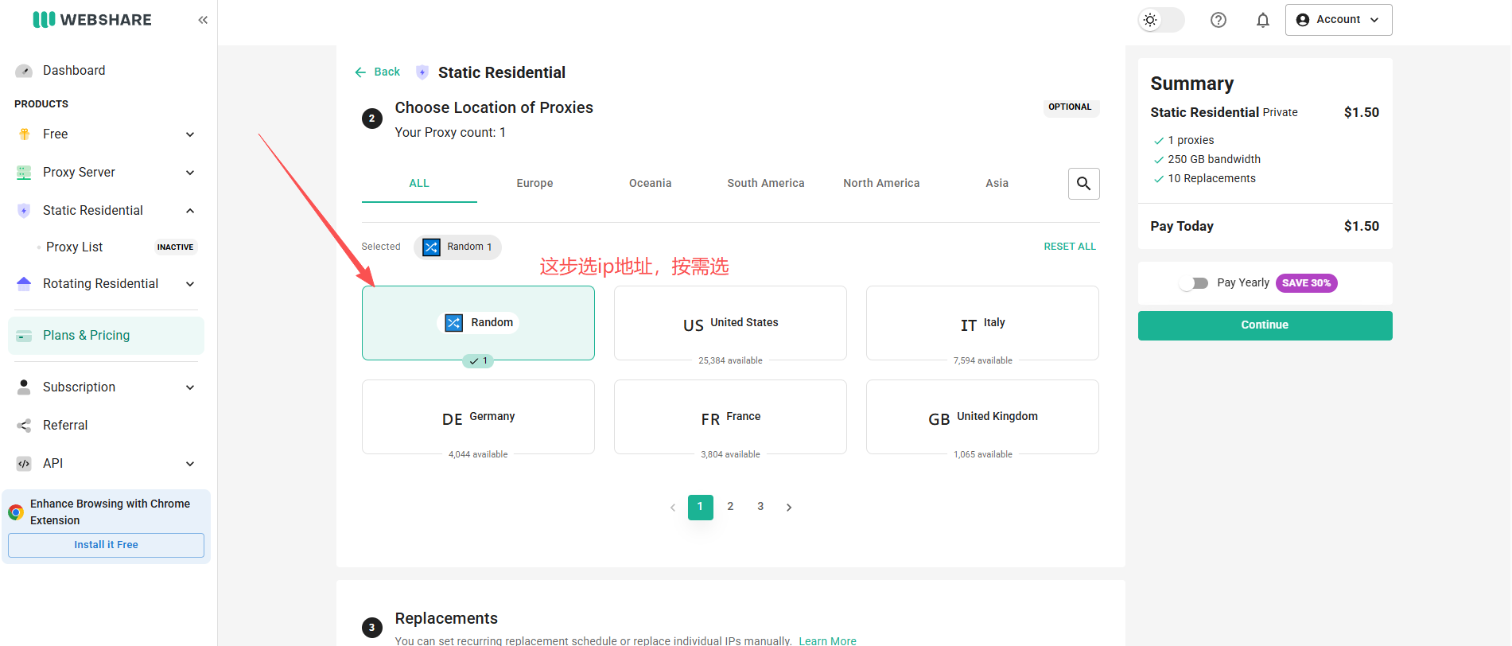Switch to the South America tab

766,184
